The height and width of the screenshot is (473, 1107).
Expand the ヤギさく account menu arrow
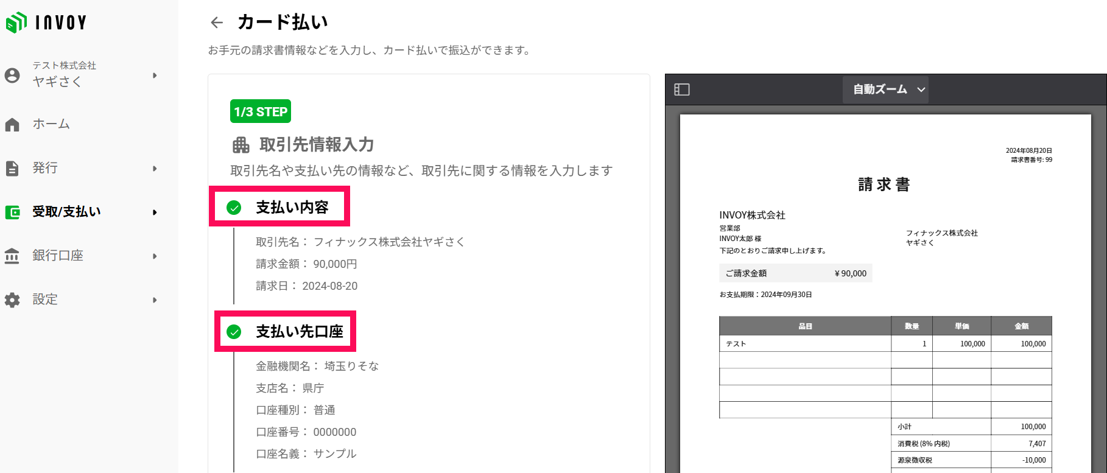(155, 75)
